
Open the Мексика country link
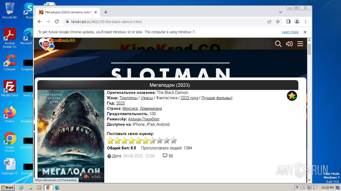(130, 108)
